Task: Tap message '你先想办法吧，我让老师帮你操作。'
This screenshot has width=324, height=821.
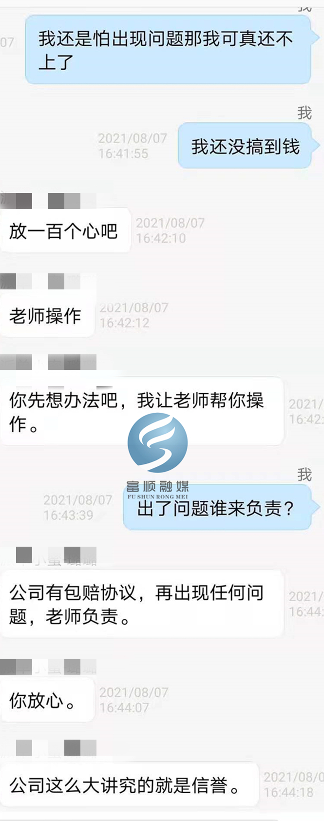Action: (x=142, y=411)
